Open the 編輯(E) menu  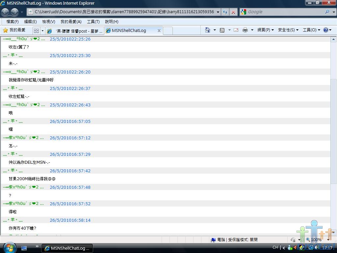(31, 21)
